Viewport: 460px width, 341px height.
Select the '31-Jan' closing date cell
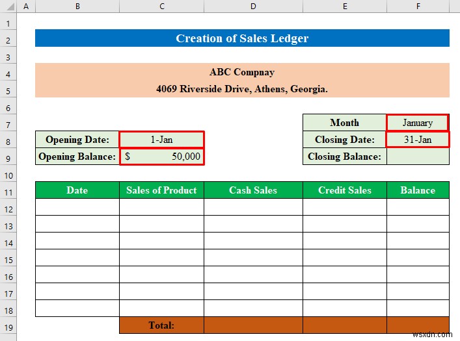418,140
